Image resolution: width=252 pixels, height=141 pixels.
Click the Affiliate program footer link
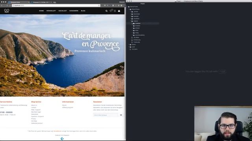pyautogui.click(x=67, y=107)
